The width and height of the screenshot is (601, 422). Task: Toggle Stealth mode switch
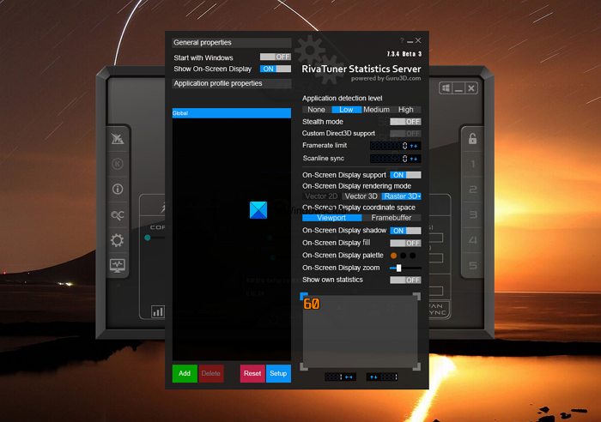point(405,122)
